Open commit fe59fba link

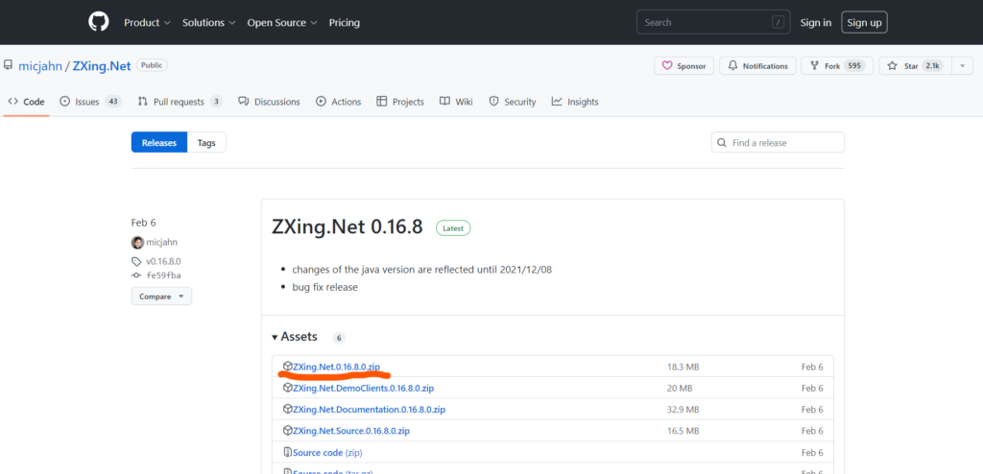[163, 275]
